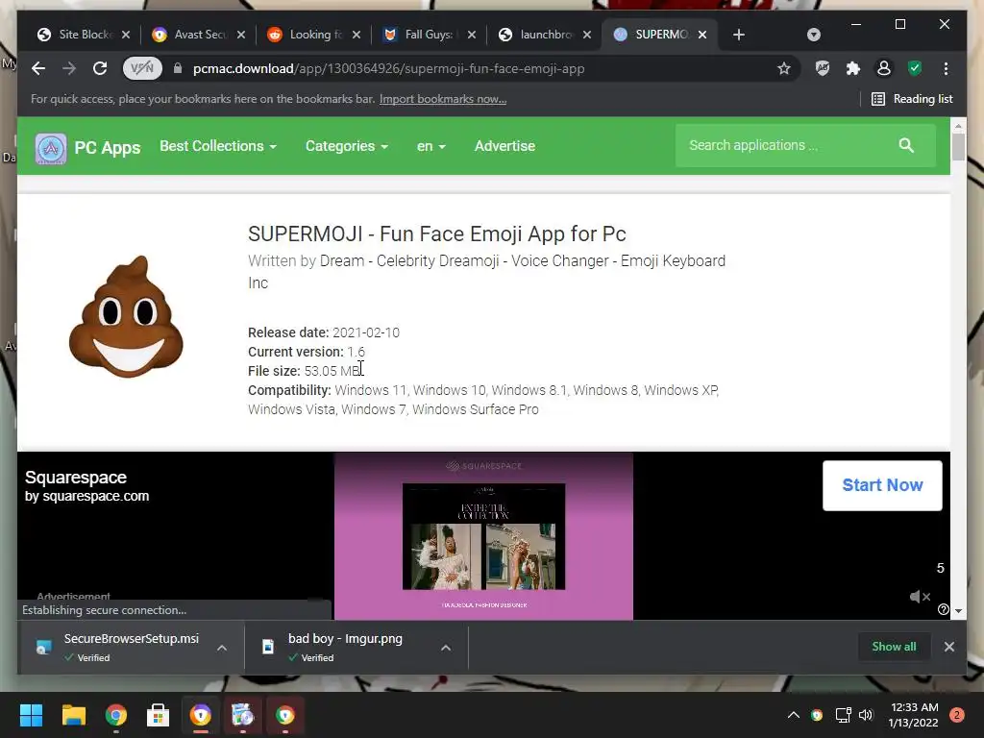Click the Squarespace ad Start Now button
Viewport: 984px width, 738px height.
(882, 485)
